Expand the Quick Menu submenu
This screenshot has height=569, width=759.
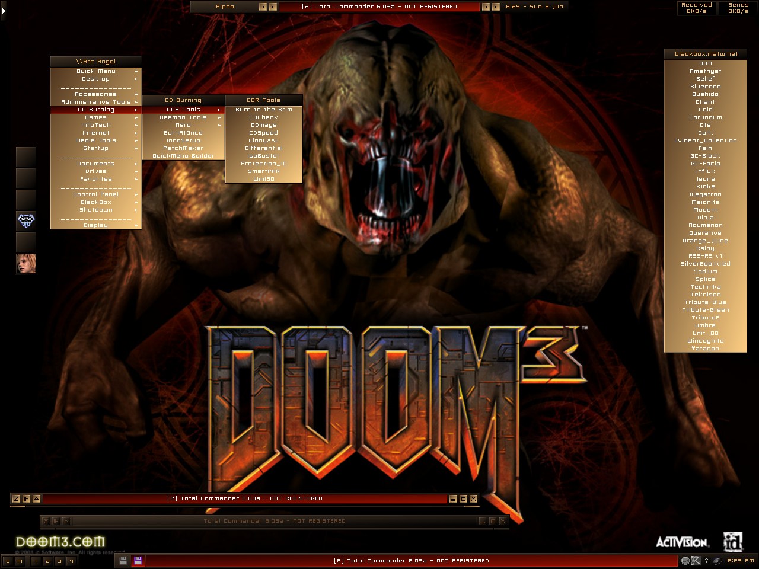pos(96,71)
